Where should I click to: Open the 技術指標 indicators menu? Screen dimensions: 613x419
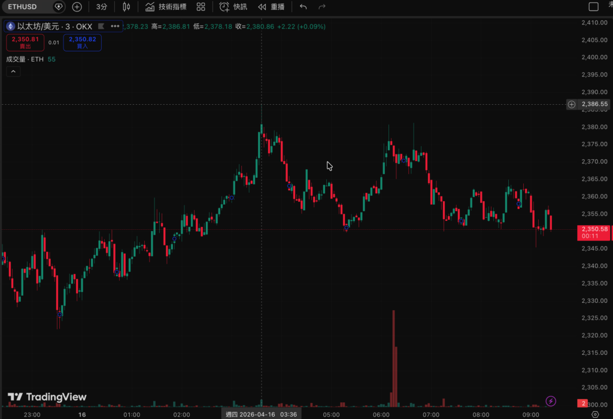tap(166, 7)
